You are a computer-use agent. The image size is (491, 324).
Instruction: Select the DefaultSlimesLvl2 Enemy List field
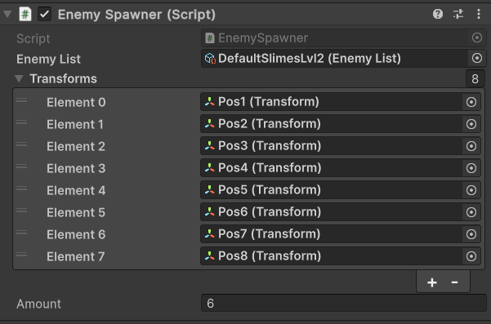[x=343, y=58]
